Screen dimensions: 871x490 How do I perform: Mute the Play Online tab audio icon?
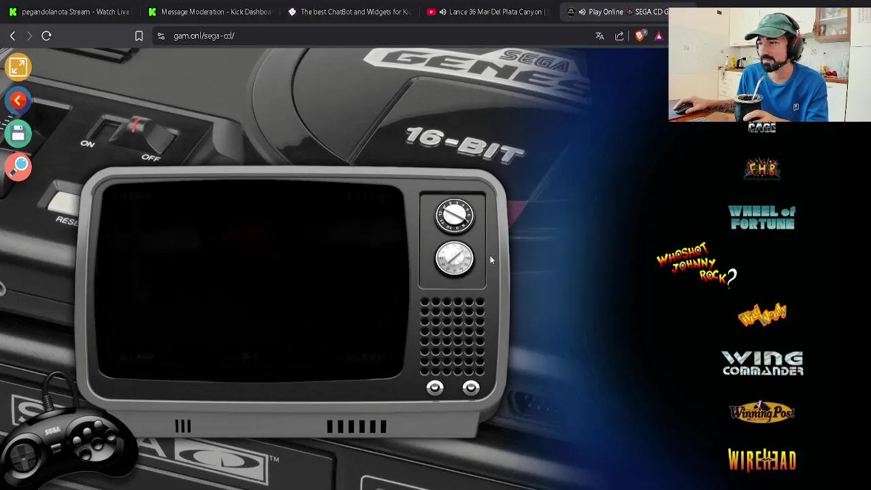582,12
